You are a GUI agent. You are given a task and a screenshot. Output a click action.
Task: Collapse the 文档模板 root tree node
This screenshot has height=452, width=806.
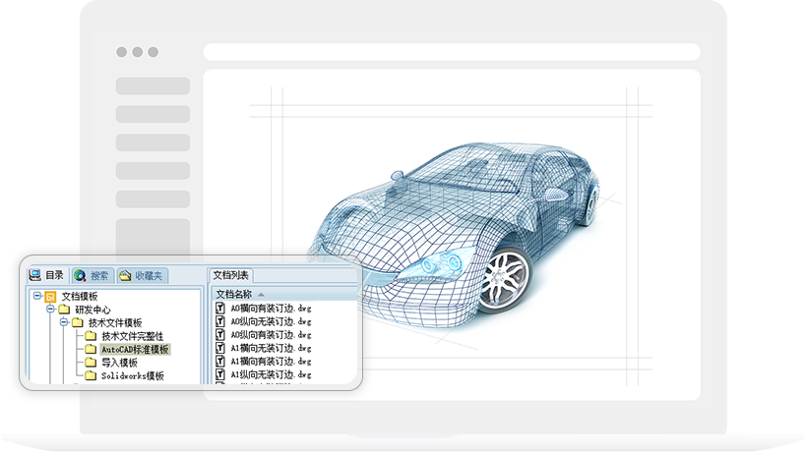pos(37,296)
